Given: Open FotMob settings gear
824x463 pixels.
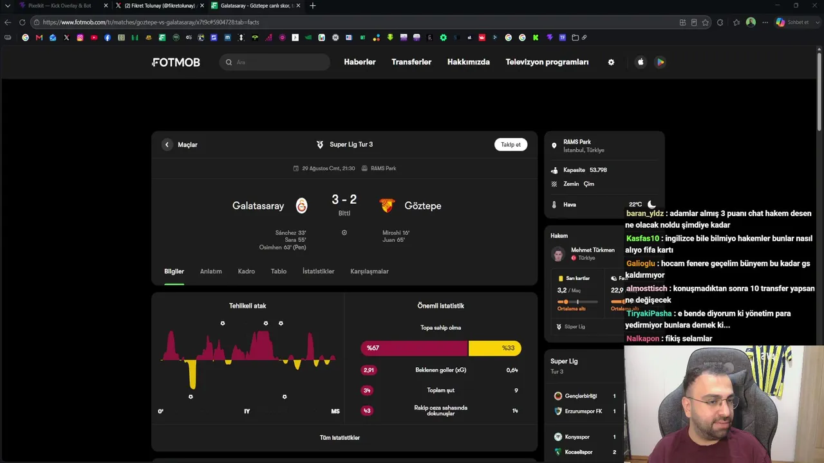Looking at the screenshot, I should point(611,62).
